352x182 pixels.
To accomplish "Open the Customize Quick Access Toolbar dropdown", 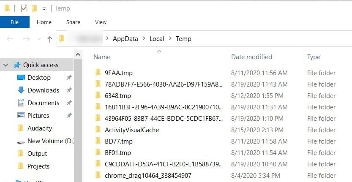I will tap(44, 9).
